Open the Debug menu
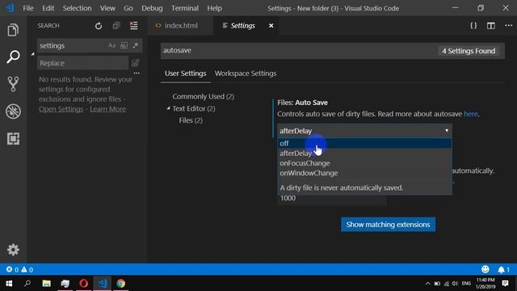Image resolution: width=517 pixels, height=291 pixels. [152, 8]
